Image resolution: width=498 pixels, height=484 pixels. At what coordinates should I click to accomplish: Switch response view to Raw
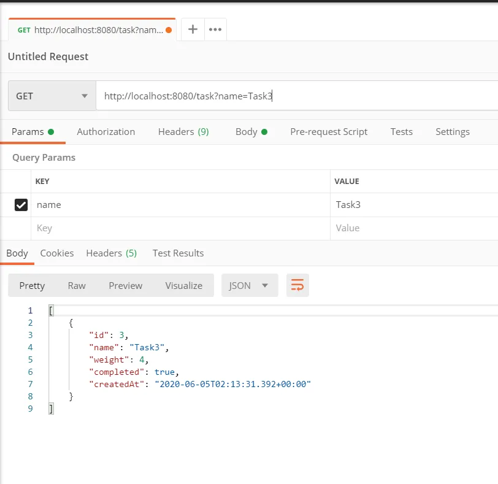(x=77, y=286)
